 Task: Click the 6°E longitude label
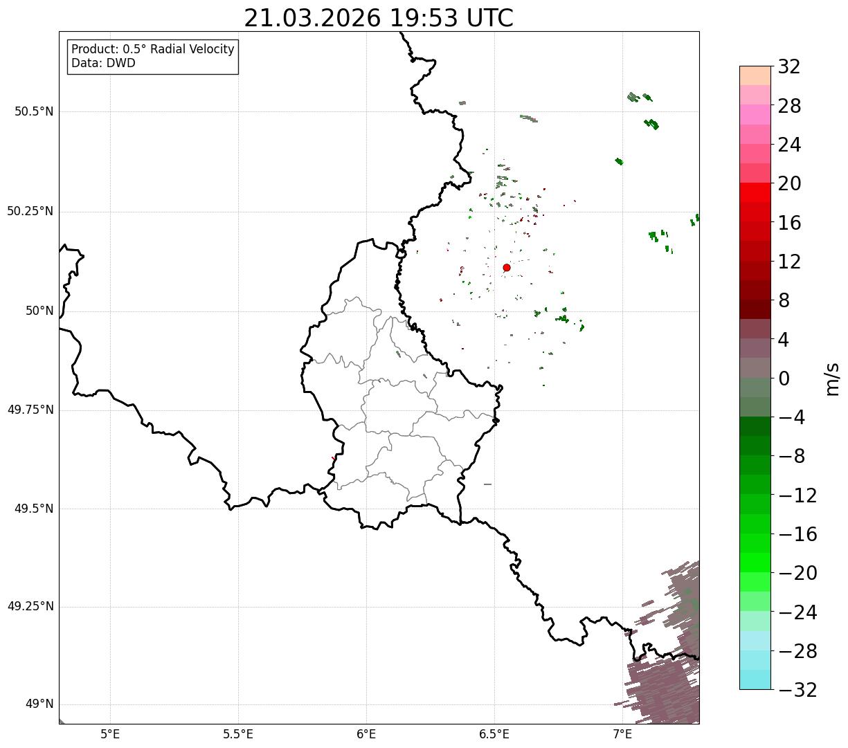click(366, 733)
